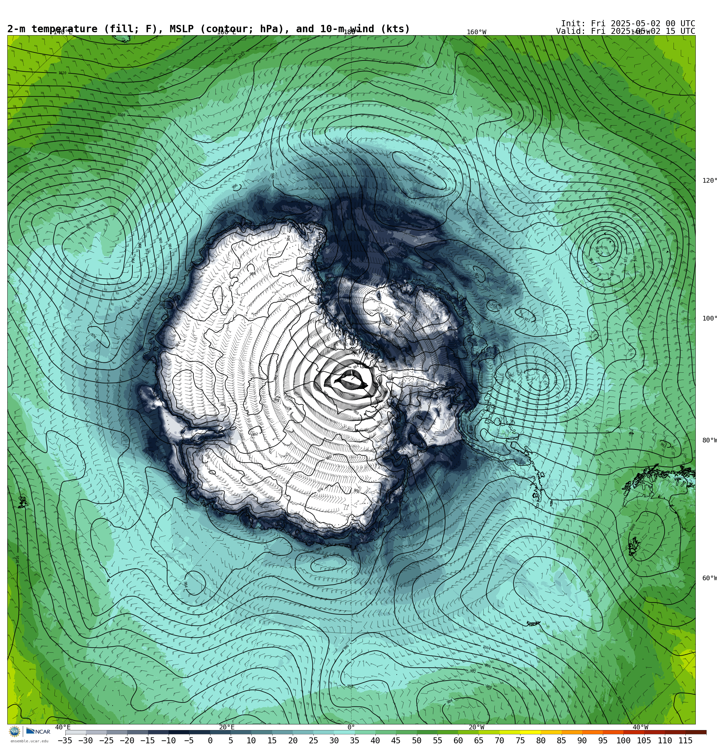Click the colorbar label "-35"
717x745 pixels.
click(65, 740)
